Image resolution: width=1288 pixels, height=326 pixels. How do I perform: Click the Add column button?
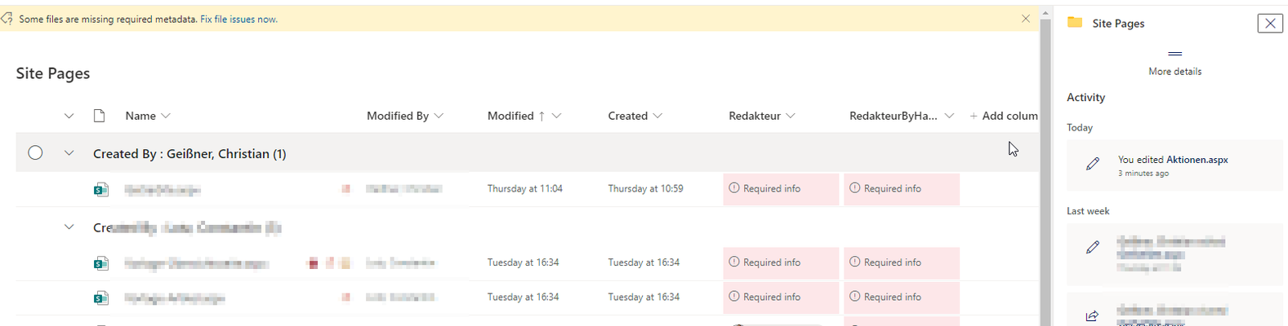[x=1004, y=116]
